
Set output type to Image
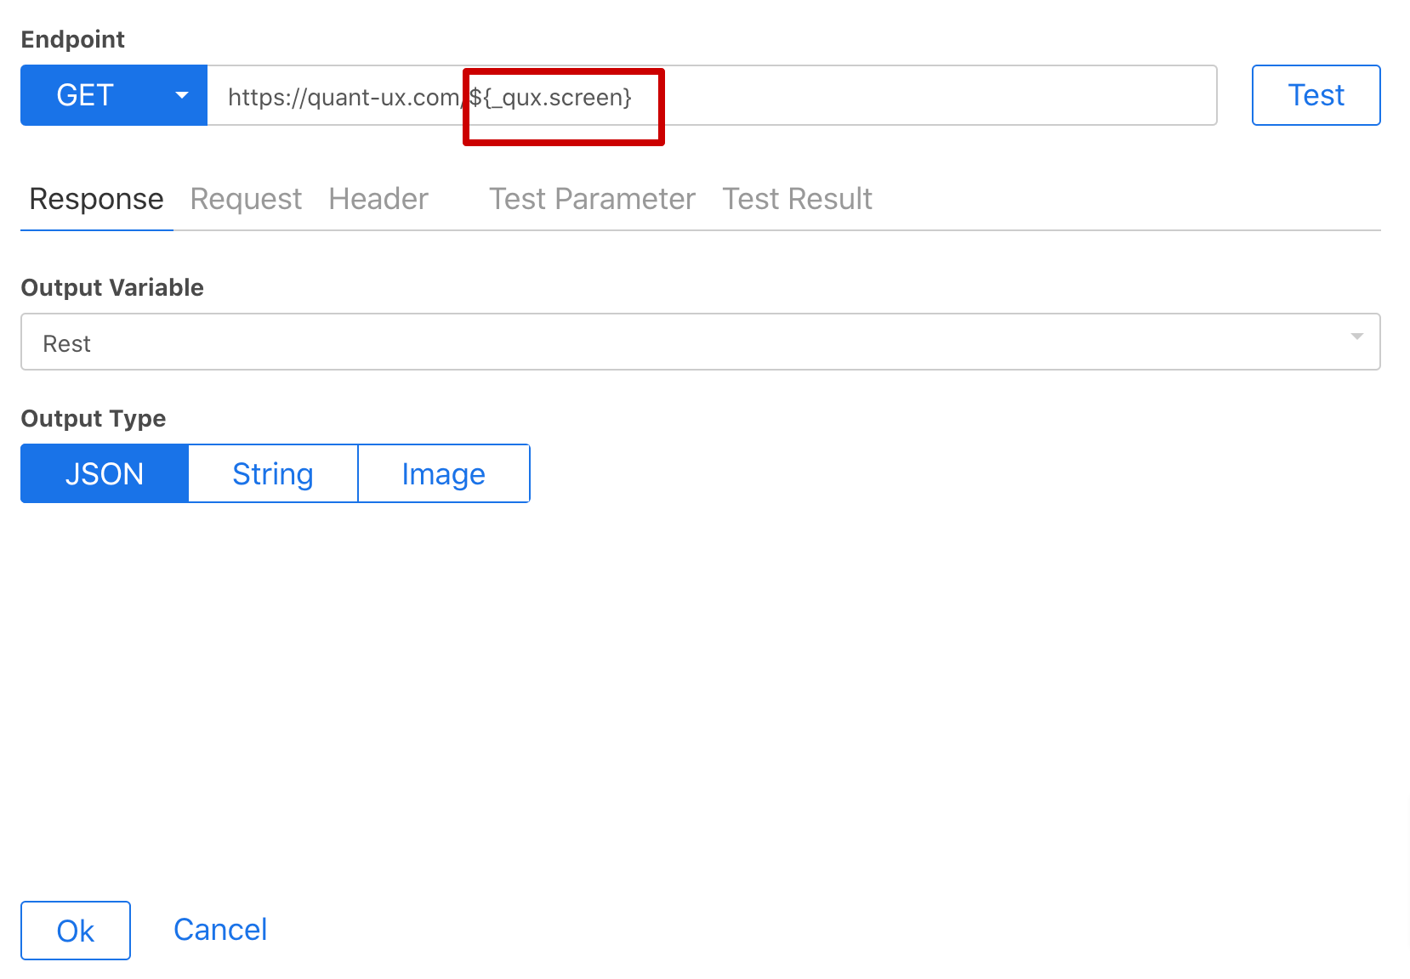443,473
